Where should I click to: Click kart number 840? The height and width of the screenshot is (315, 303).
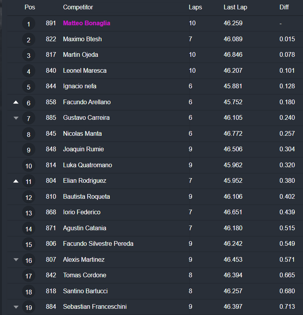pos(51,71)
